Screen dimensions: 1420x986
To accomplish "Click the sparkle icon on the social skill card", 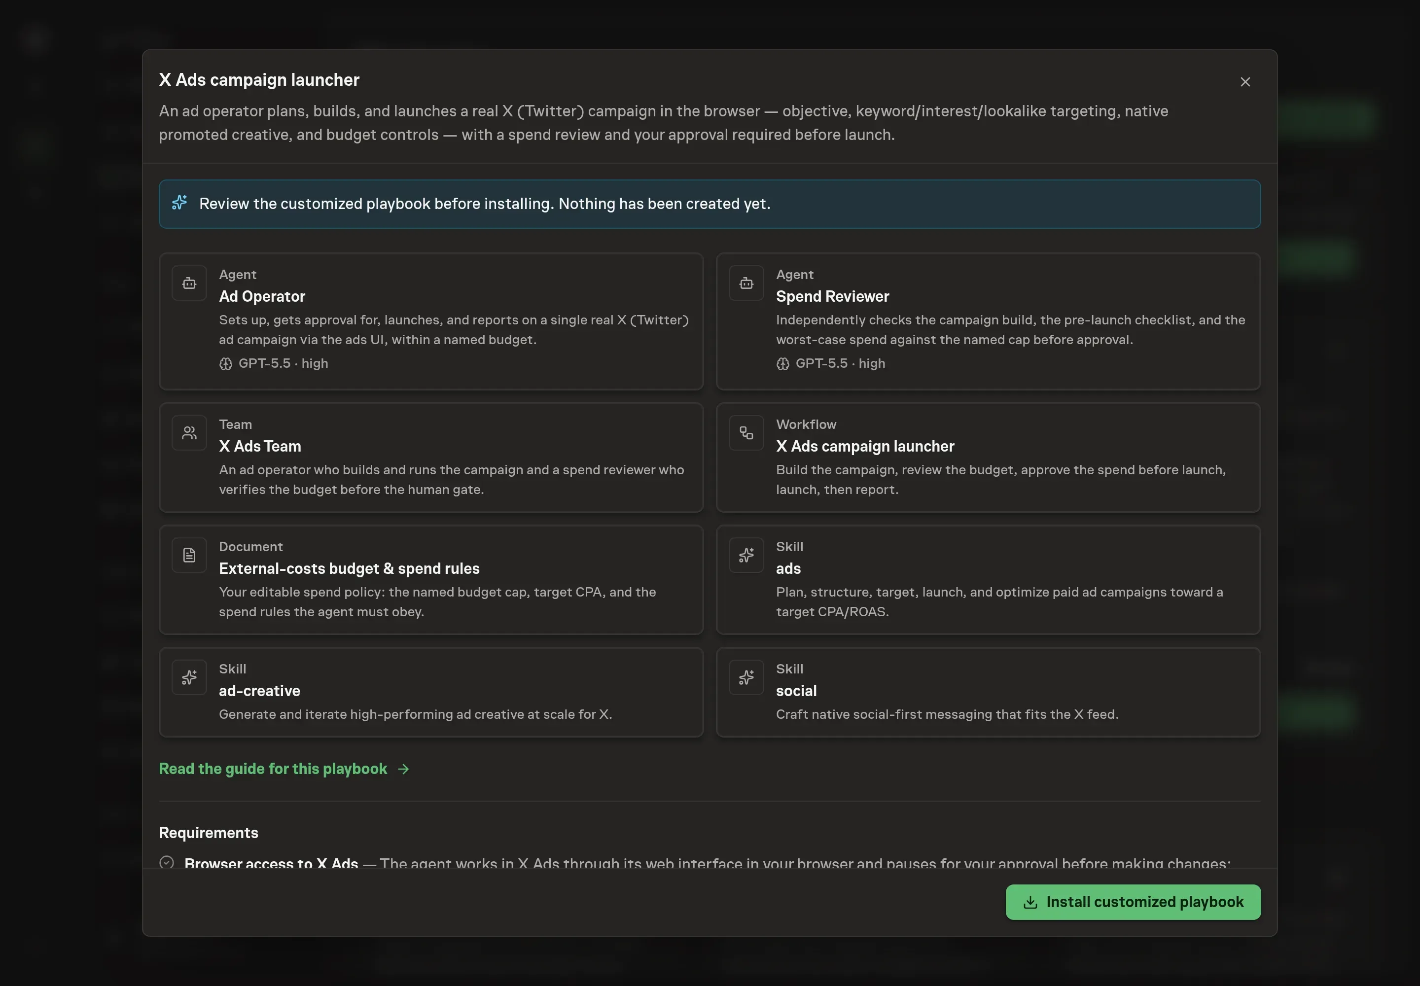I will (746, 677).
